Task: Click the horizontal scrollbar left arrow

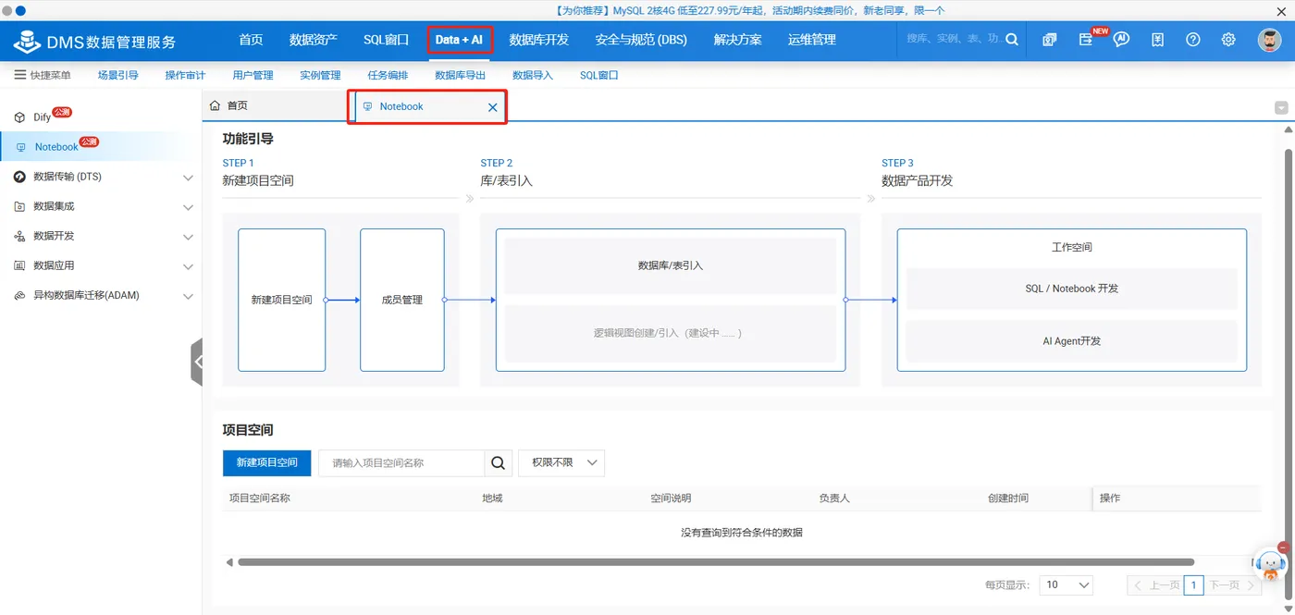Action: (229, 562)
